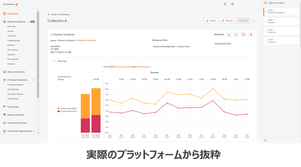Click the Panelmarket Offline legend swatch
The height and width of the screenshot is (167, 301).
click(58, 108)
